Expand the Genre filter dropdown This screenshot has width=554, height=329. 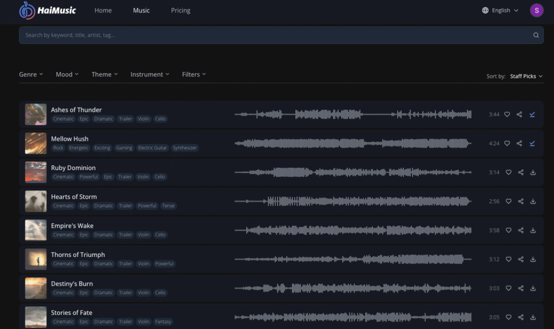point(31,74)
